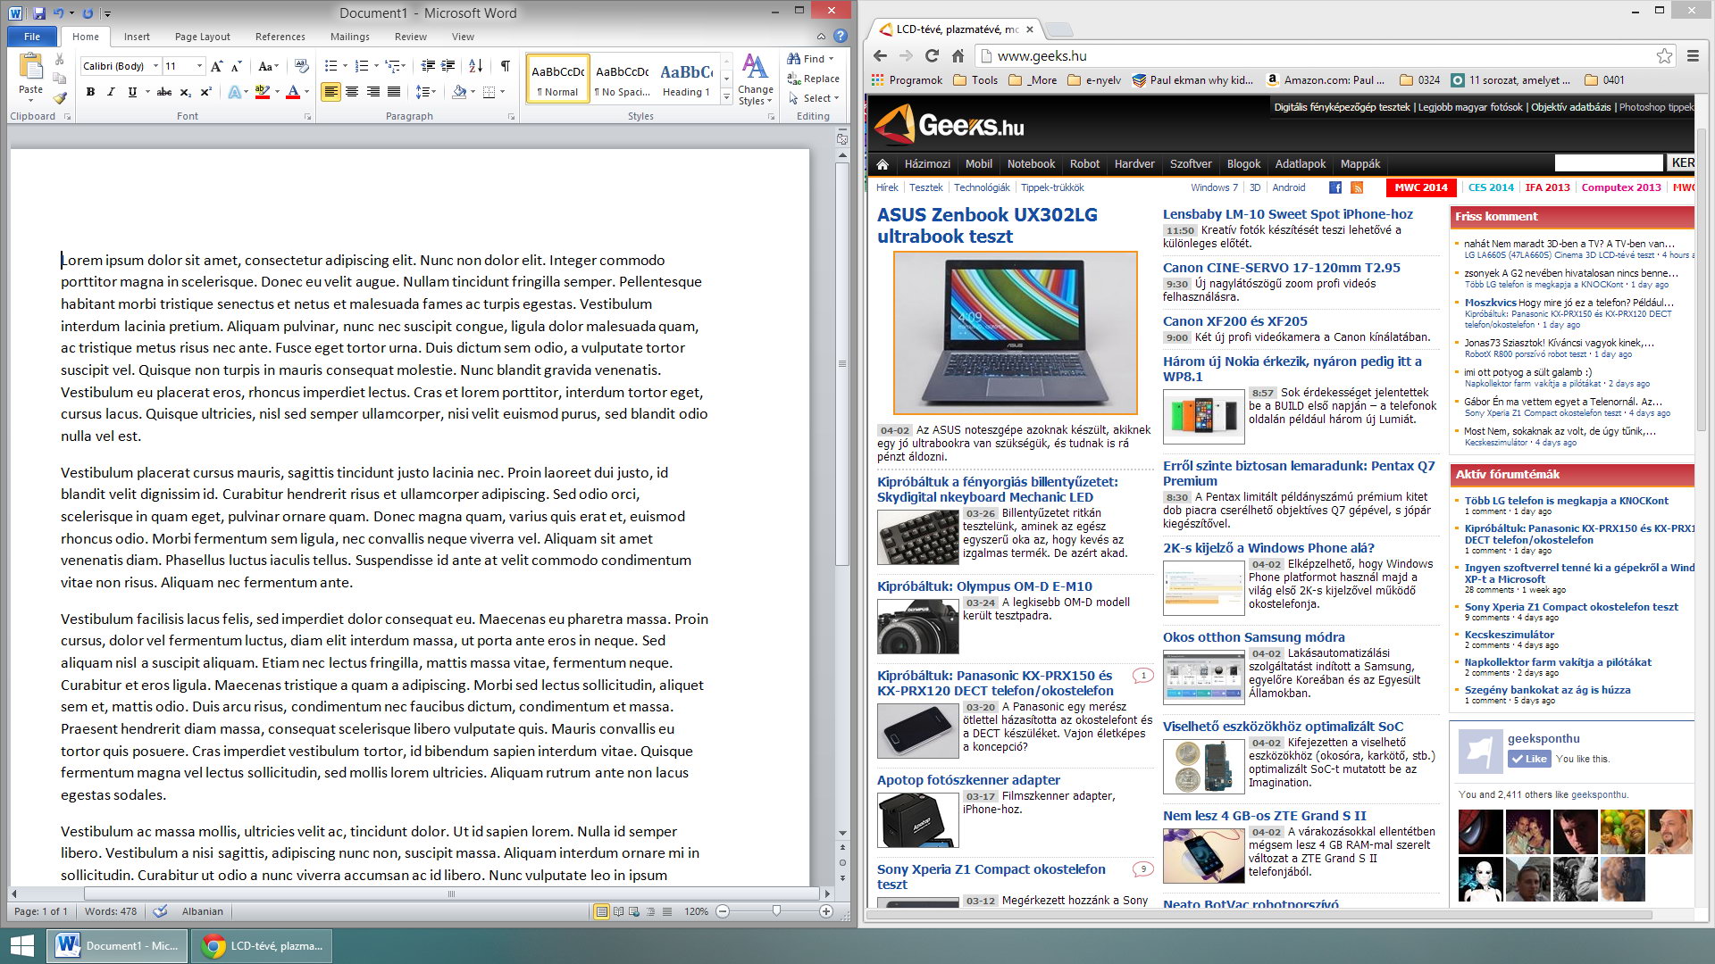Screen dimensions: 1715x964
Task: Open the Mailings ribbon tab
Action: pos(350,37)
